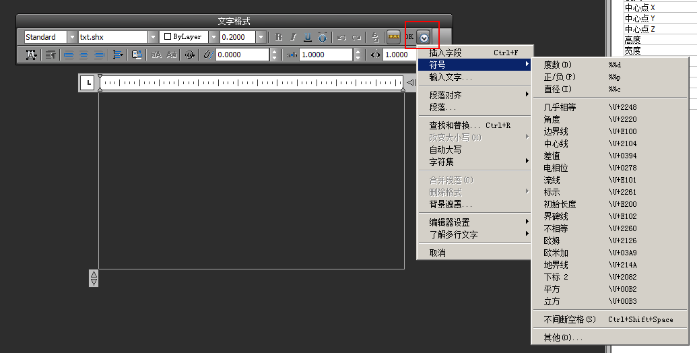Insert 中心线 symbol
Image resolution: width=697 pixels, height=353 pixels.
(610, 143)
